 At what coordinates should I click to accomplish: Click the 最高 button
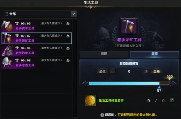tap(156, 71)
